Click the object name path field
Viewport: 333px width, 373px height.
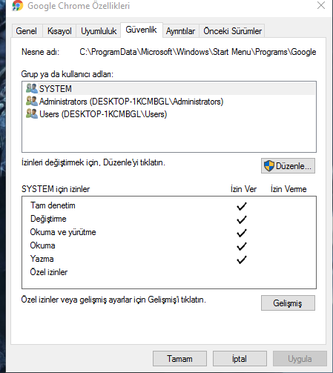(197, 52)
